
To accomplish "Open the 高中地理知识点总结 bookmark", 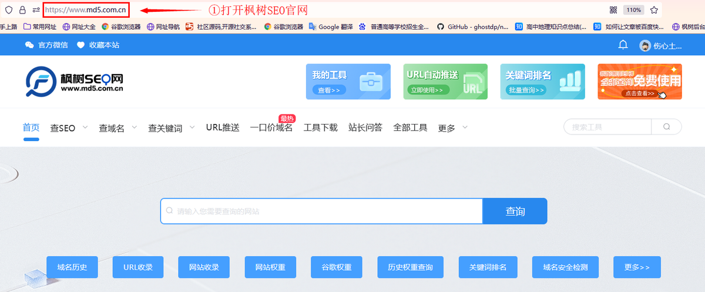I will 550,26.
